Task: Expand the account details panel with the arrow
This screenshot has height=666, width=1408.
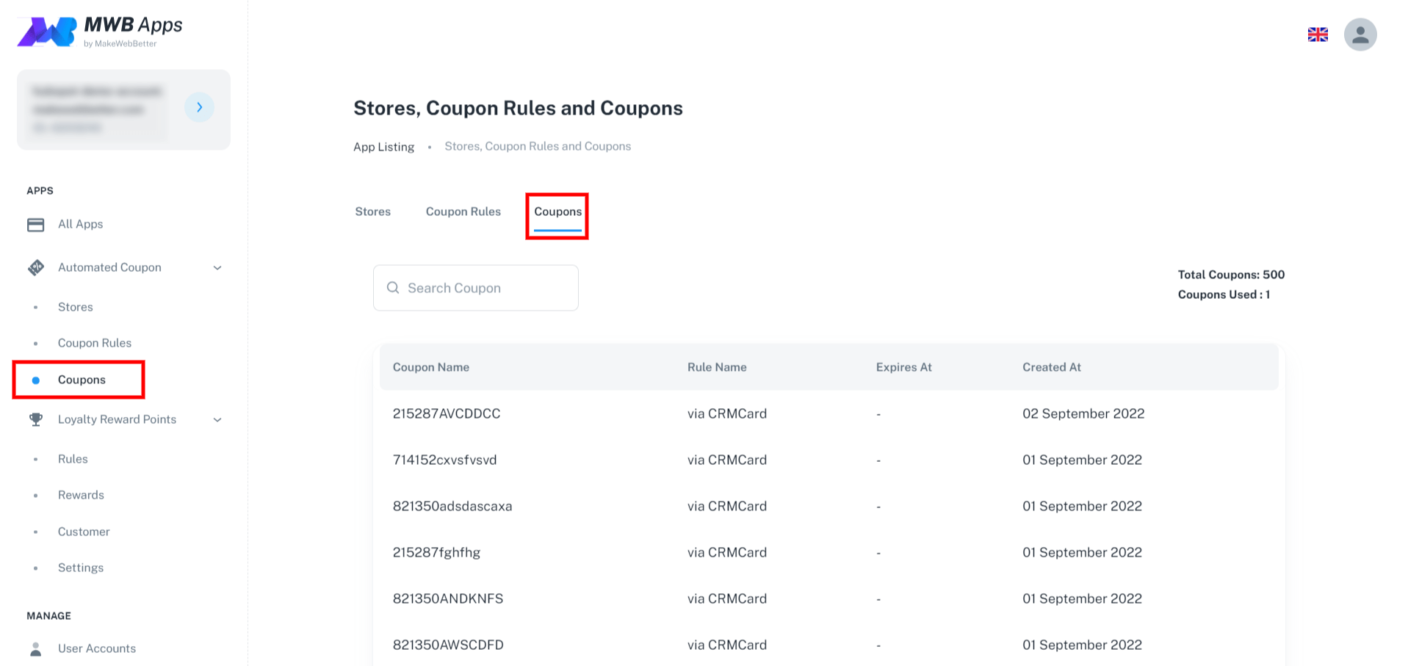Action: click(x=199, y=107)
